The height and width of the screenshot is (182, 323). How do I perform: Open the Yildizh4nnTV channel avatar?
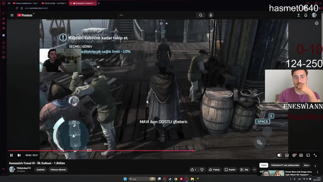pos(12,170)
